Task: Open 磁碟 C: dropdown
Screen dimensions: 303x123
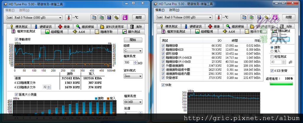Action: 133,51
